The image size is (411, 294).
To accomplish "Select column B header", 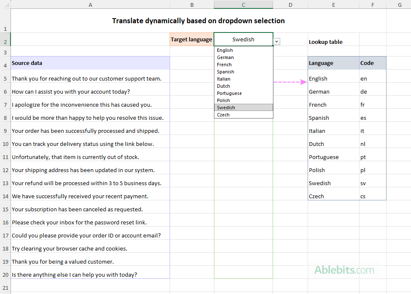I will pos(192,5).
